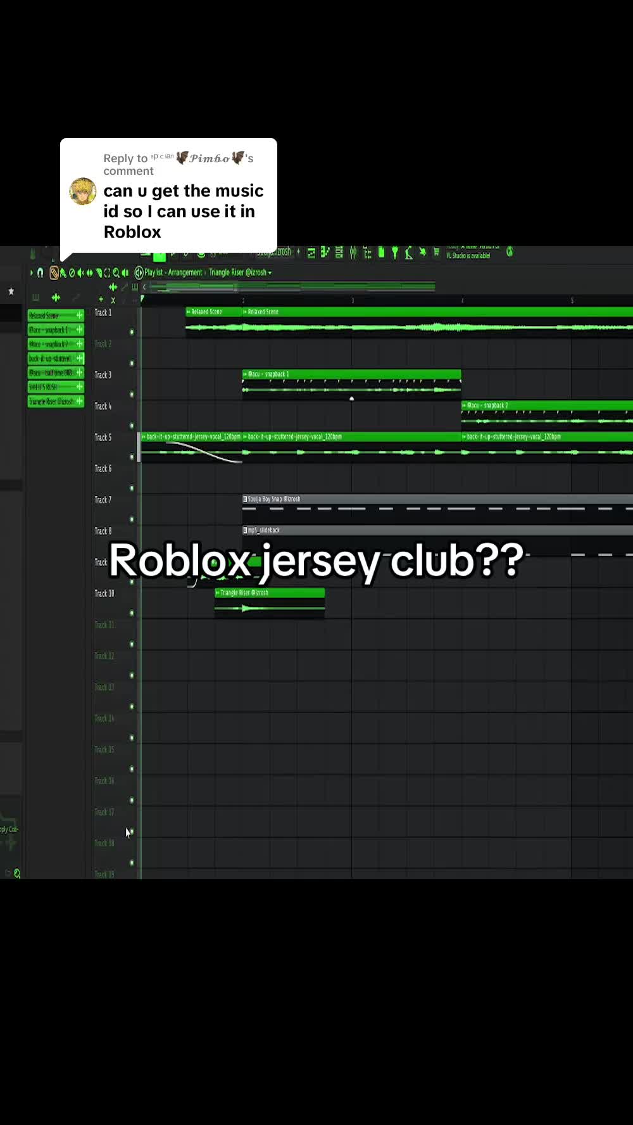Open the Plugin picker plug icon
Viewport: 633px width, 1125px height.
coord(394,253)
